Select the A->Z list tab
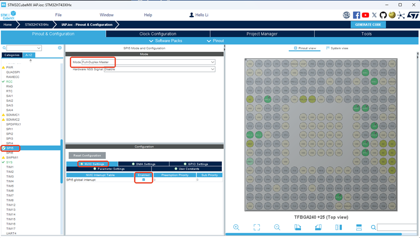 (29, 55)
